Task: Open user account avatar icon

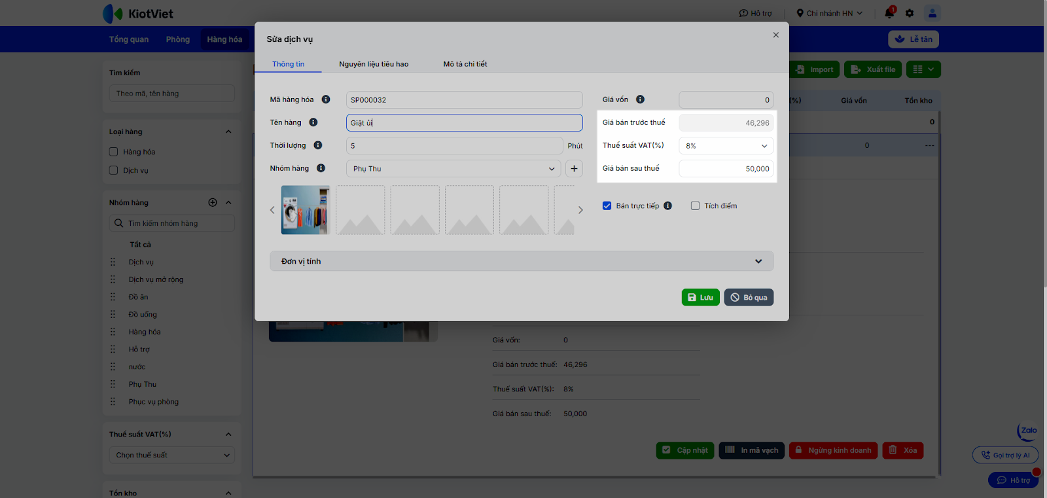Action: [x=932, y=13]
